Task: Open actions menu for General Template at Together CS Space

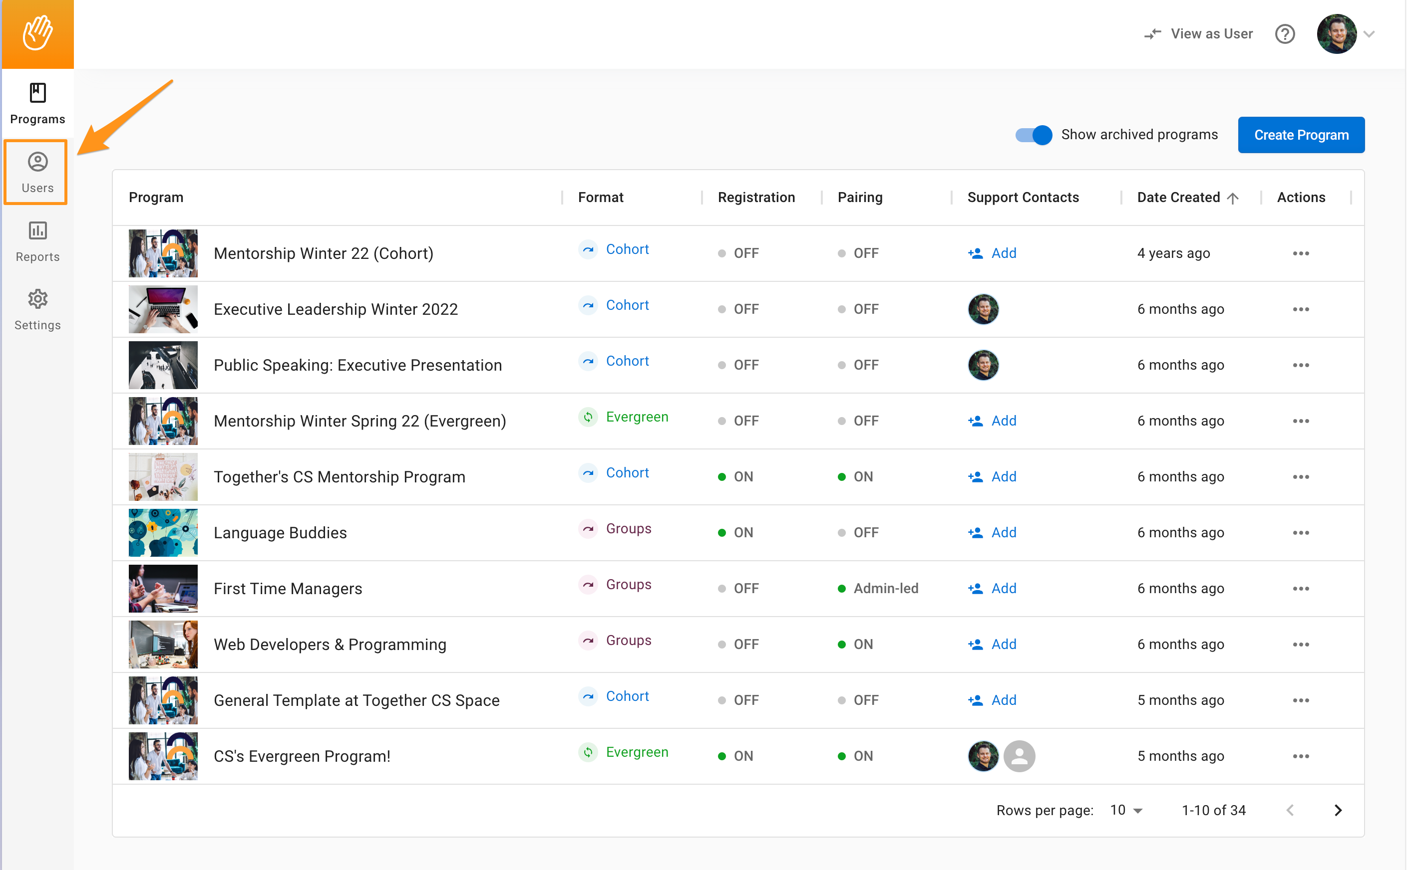Action: click(1301, 700)
